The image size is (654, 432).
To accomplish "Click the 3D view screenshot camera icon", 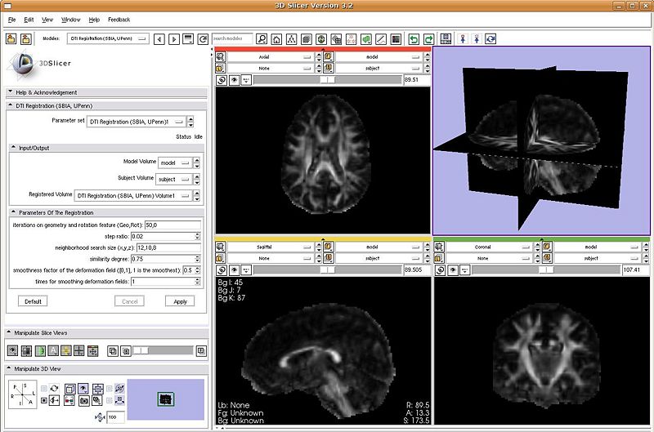I will click(83, 400).
